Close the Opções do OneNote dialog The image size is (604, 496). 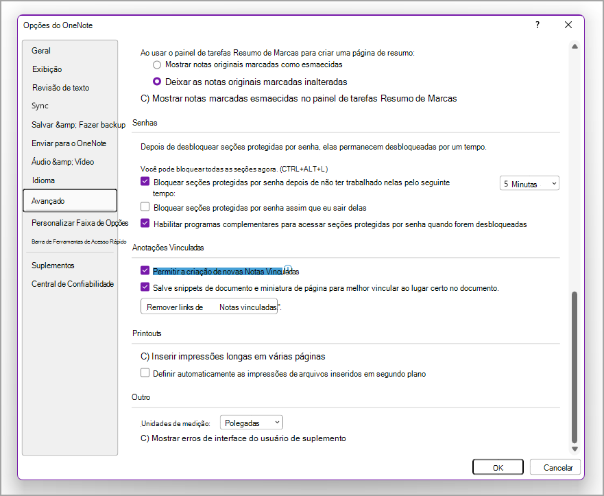[x=568, y=25]
